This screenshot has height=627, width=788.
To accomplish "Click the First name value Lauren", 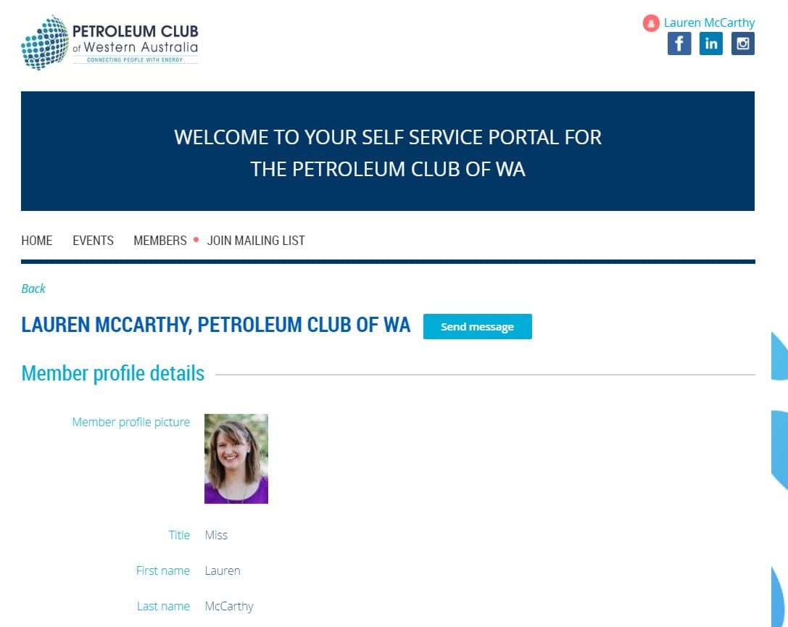I will coord(223,570).
